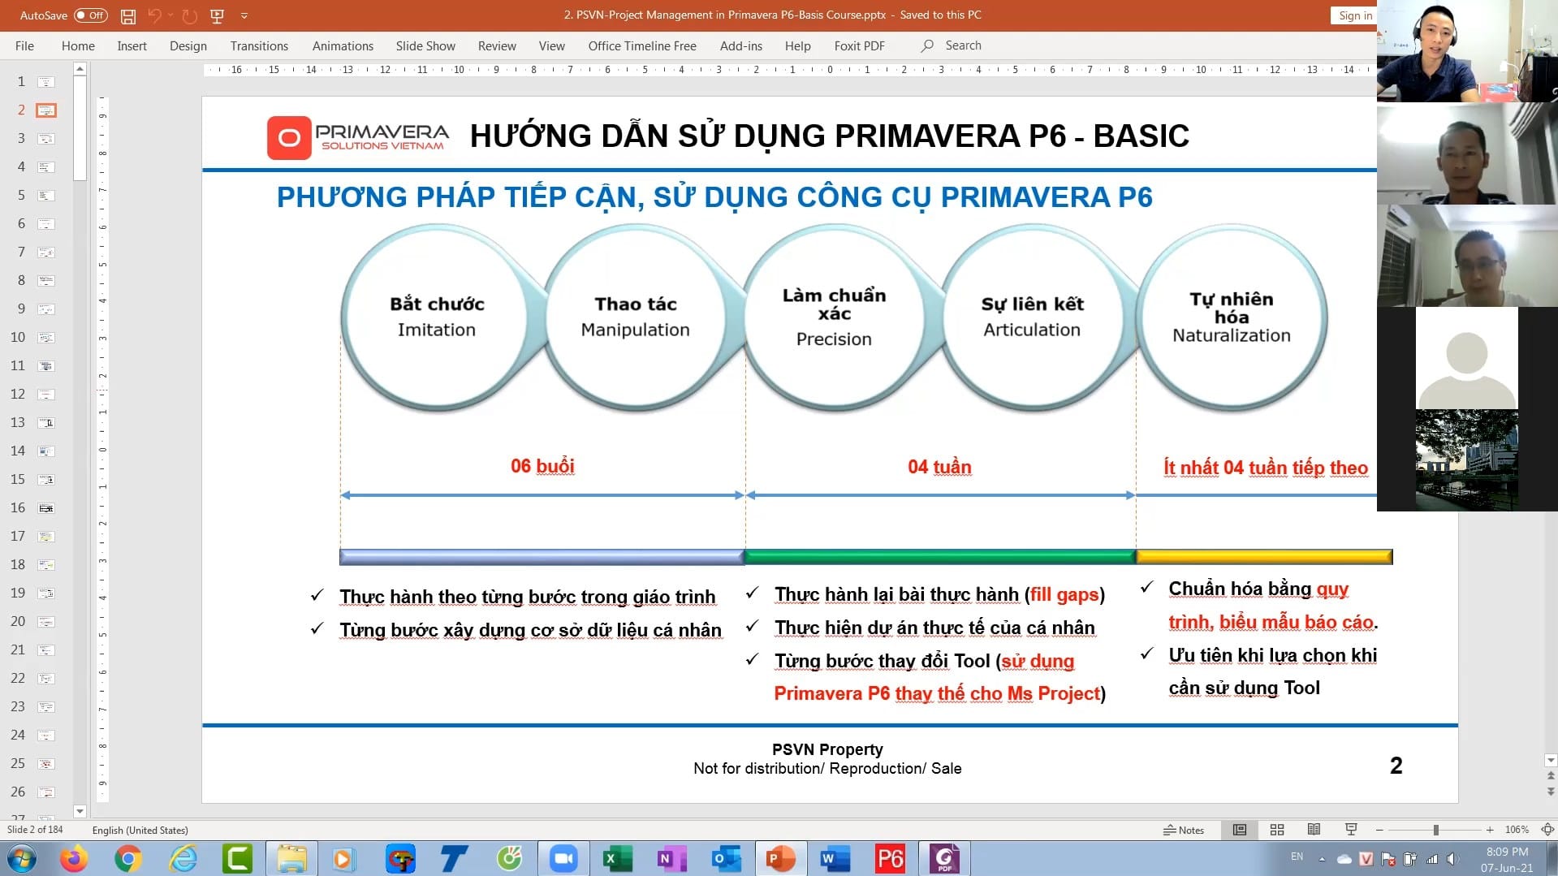Screen dimensions: 1558x876
Task: Click the 'Bắt chước Imitation' circle
Action: 437,317
